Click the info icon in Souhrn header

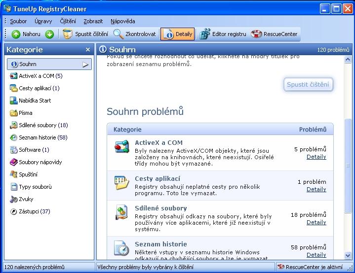[103, 49]
